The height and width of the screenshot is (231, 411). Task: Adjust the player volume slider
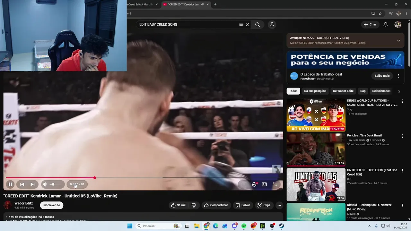pyautogui.click(x=55, y=184)
